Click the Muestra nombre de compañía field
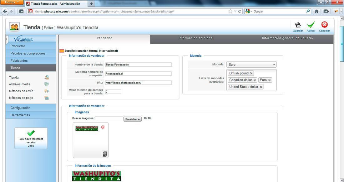Viewport: 344px width, 182px height. point(138,74)
